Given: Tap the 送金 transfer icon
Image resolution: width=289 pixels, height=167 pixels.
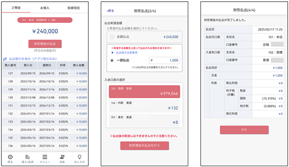Looking at the screenshot, I should [x=62, y=157].
